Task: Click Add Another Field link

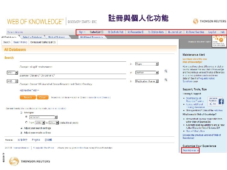Action: [29, 90]
